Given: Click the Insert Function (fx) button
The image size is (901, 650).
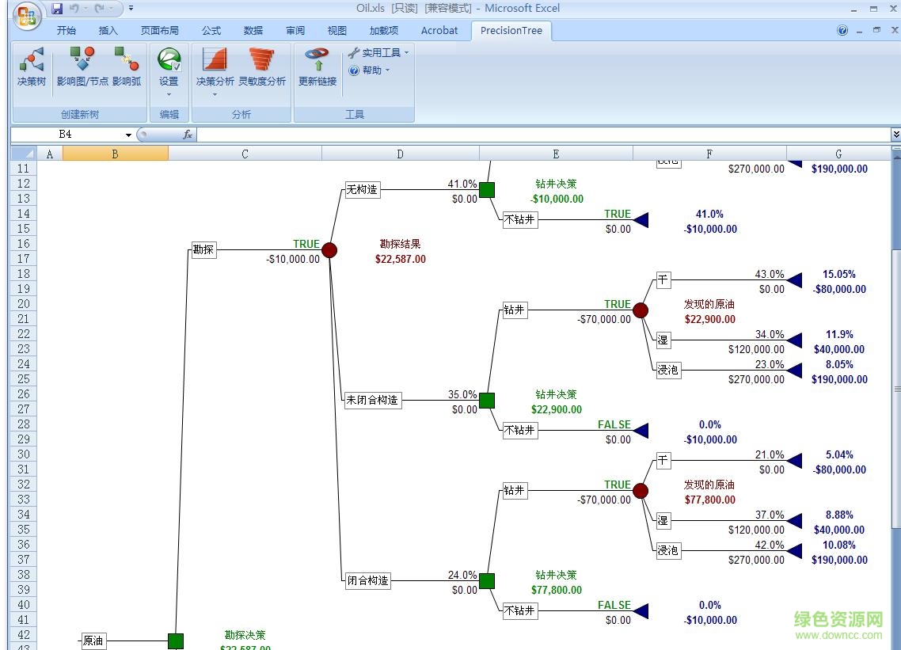Looking at the screenshot, I should [188, 135].
